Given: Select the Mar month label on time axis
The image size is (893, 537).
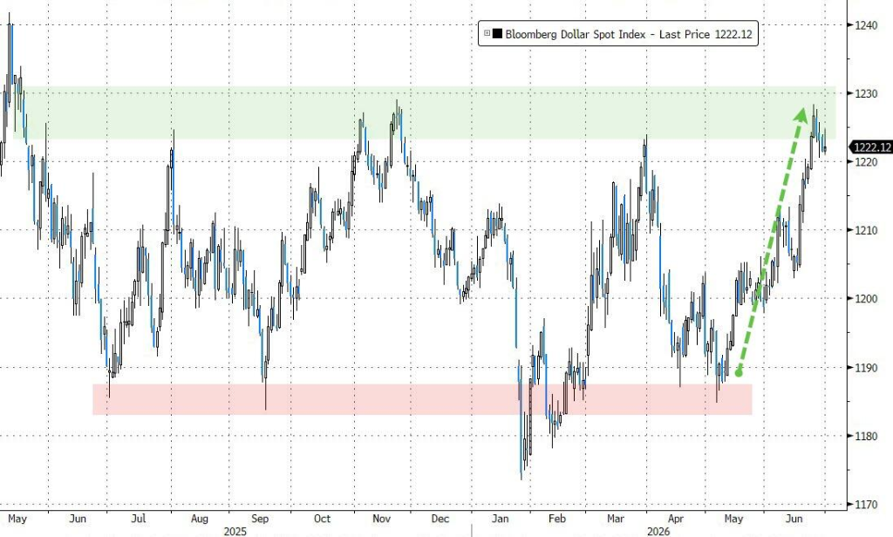Looking at the screenshot, I should 615,519.
